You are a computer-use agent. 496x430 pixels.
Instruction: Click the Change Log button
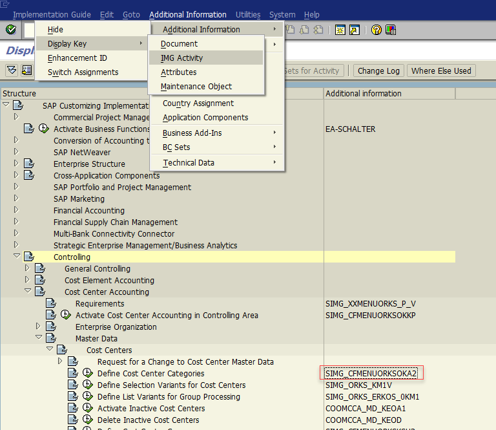378,70
